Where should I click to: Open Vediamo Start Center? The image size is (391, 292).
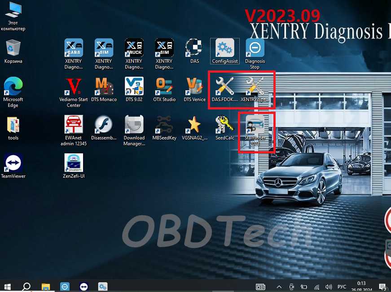click(x=74, y=92)
